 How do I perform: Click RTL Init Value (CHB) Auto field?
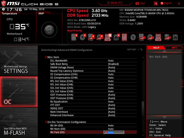111,85
